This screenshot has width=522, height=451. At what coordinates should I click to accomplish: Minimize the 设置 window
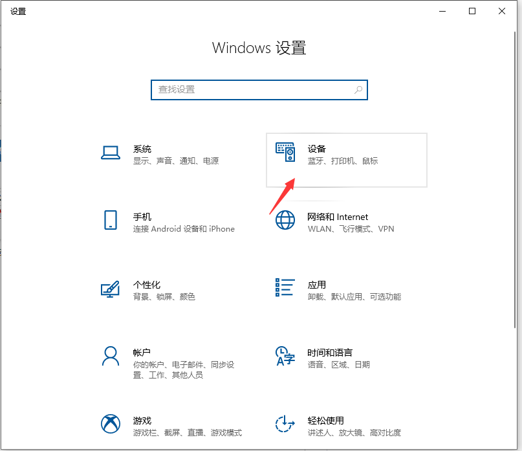[443, 11]
